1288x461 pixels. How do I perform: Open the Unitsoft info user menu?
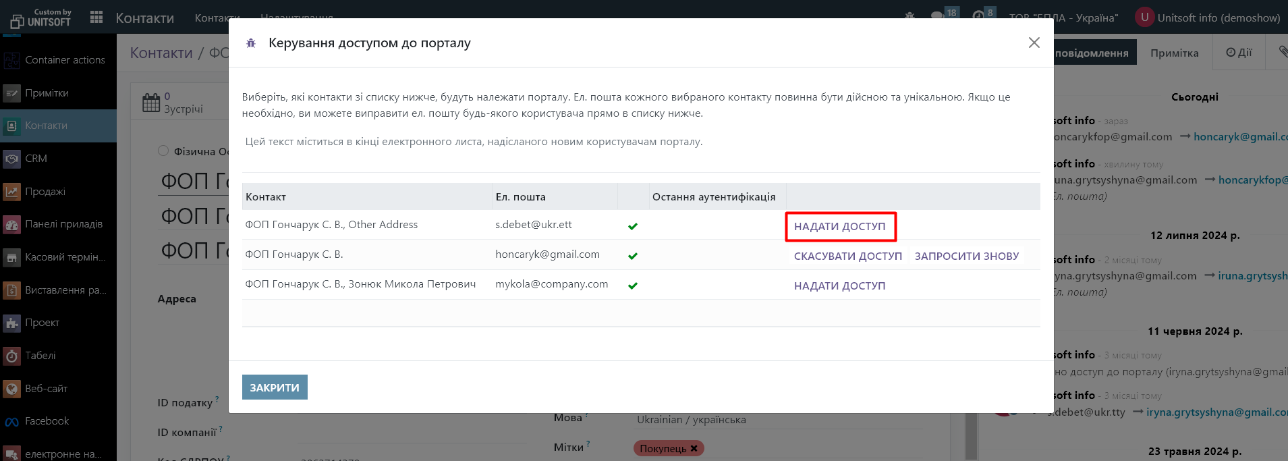pyautogui.click(x=1208, y=18)
